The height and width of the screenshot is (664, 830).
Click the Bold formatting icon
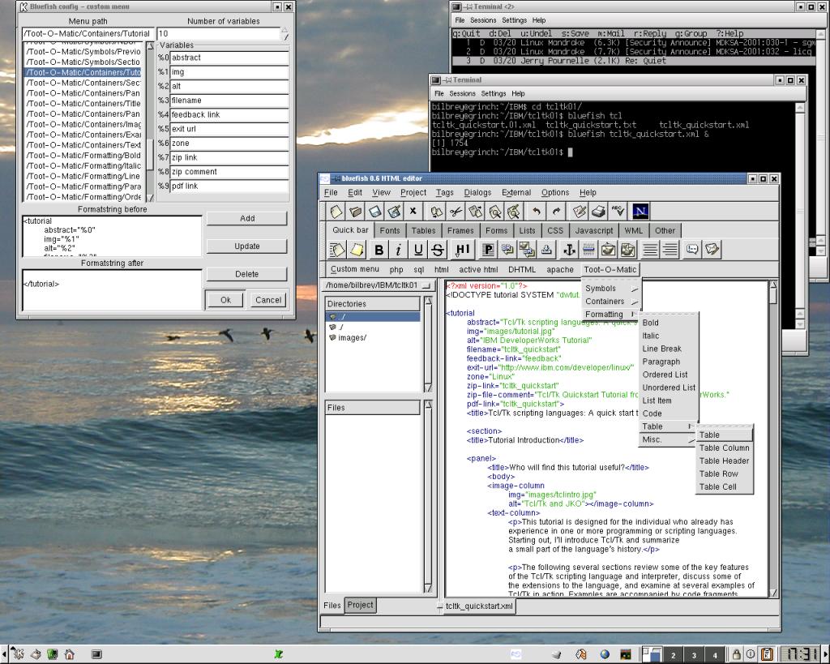[x=379, y=250]
